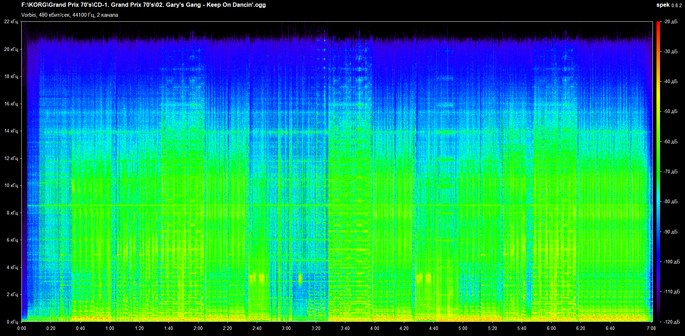Click the 18 кГц frequency label
This screenshot has height=336, width=685.
[x=11, y=76]
